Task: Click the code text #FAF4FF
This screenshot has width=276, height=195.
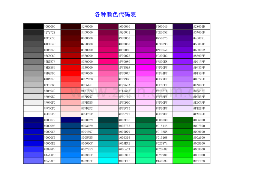Action: [x=199, y=114]
